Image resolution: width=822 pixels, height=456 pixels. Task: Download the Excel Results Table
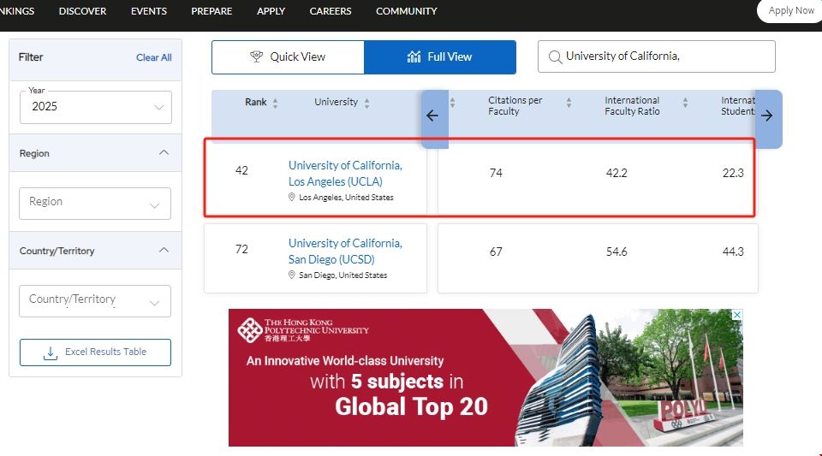pyautogui.click(x=95, y=352)
